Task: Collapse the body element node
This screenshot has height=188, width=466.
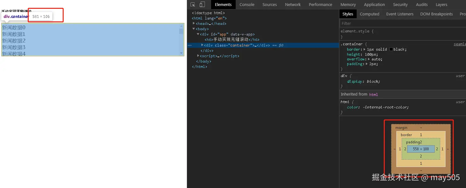Action: [194, 29]
